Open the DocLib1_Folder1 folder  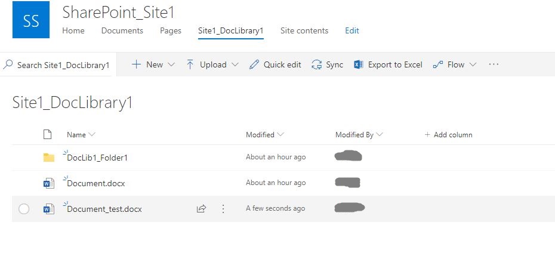tap(97, 158)
